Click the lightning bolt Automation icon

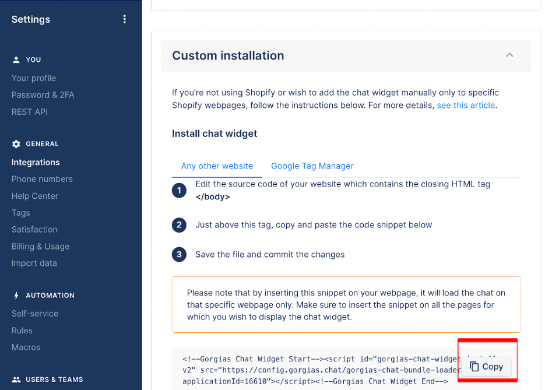pos(16,296)
